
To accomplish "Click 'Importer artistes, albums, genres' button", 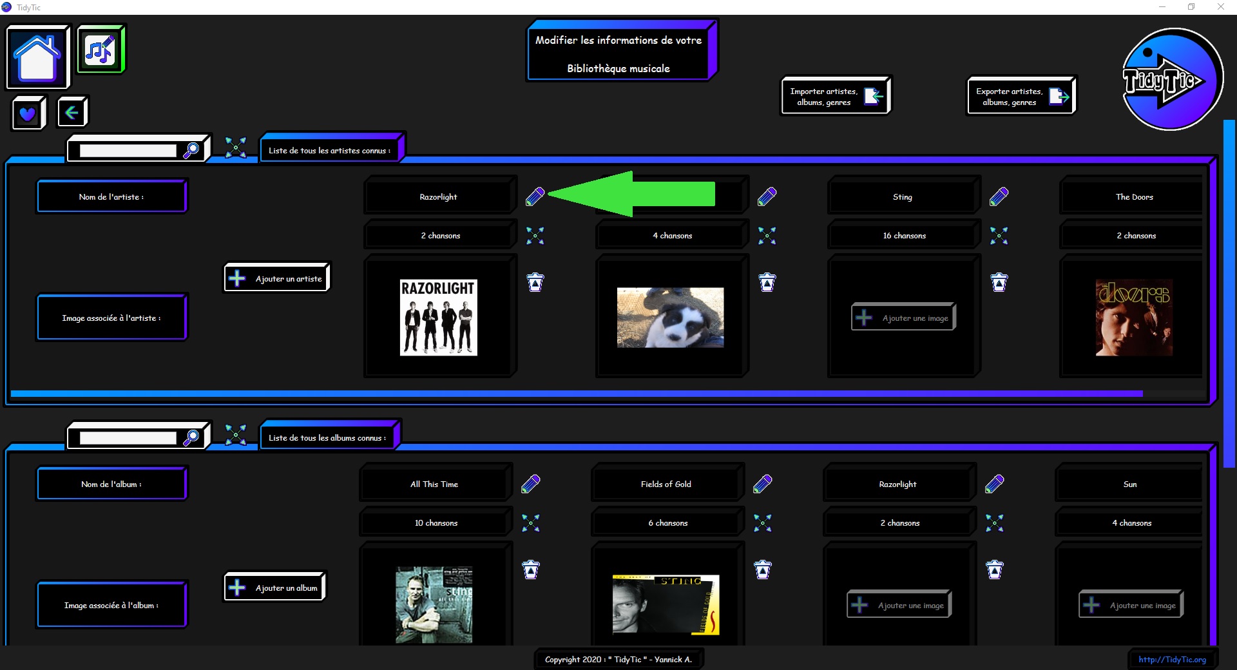I will 836,96.
